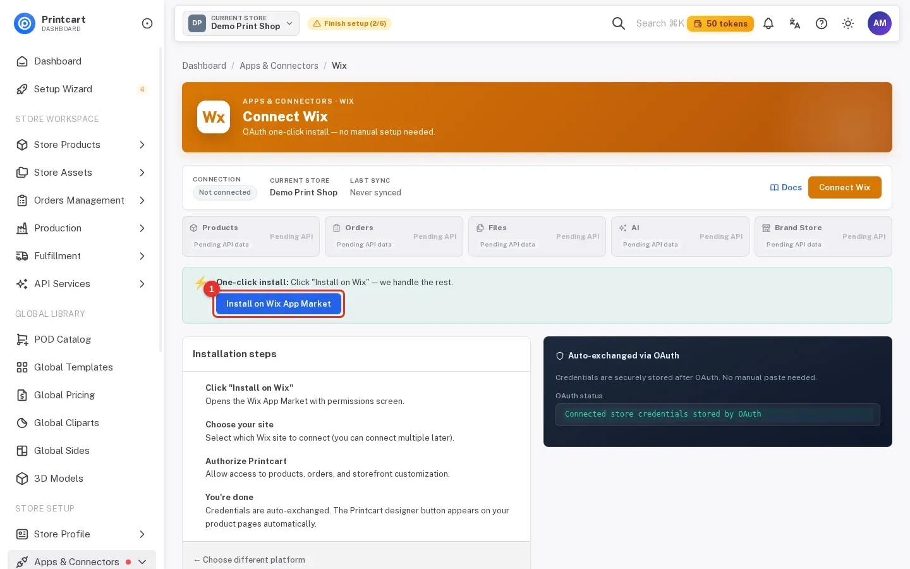Expand the Fulfillment chevron

(x=142, y=256)
